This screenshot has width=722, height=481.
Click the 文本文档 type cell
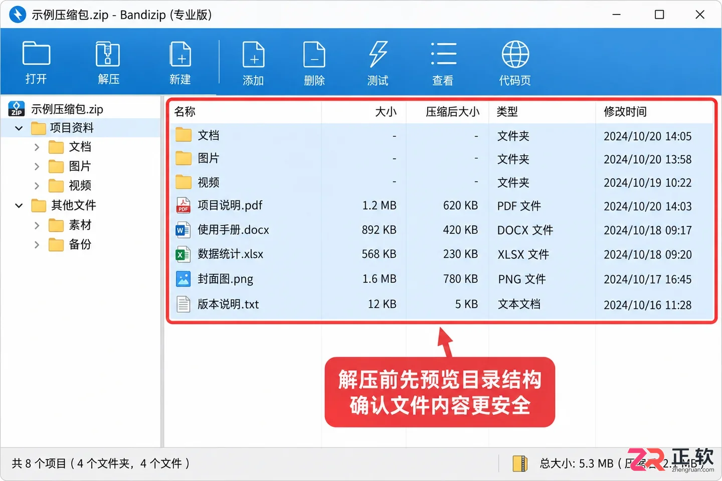pos(519,304)
